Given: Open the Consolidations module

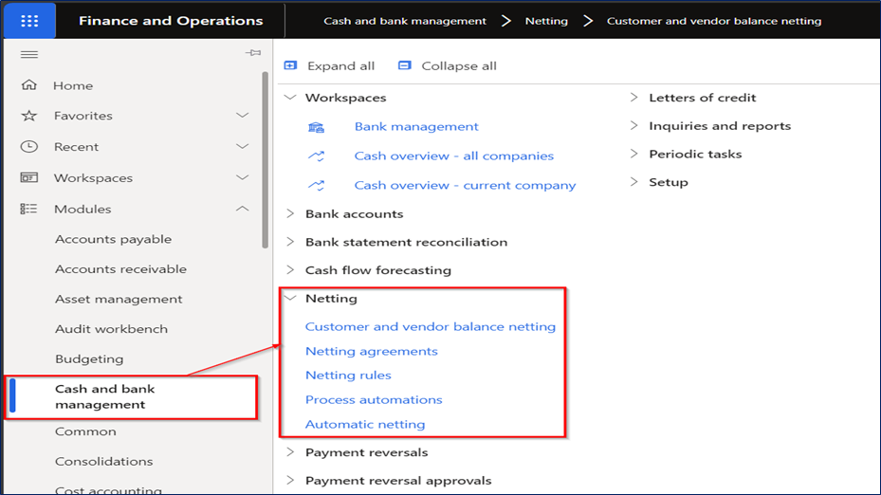Looking at the screenshot, I should (x=104, y=461).
